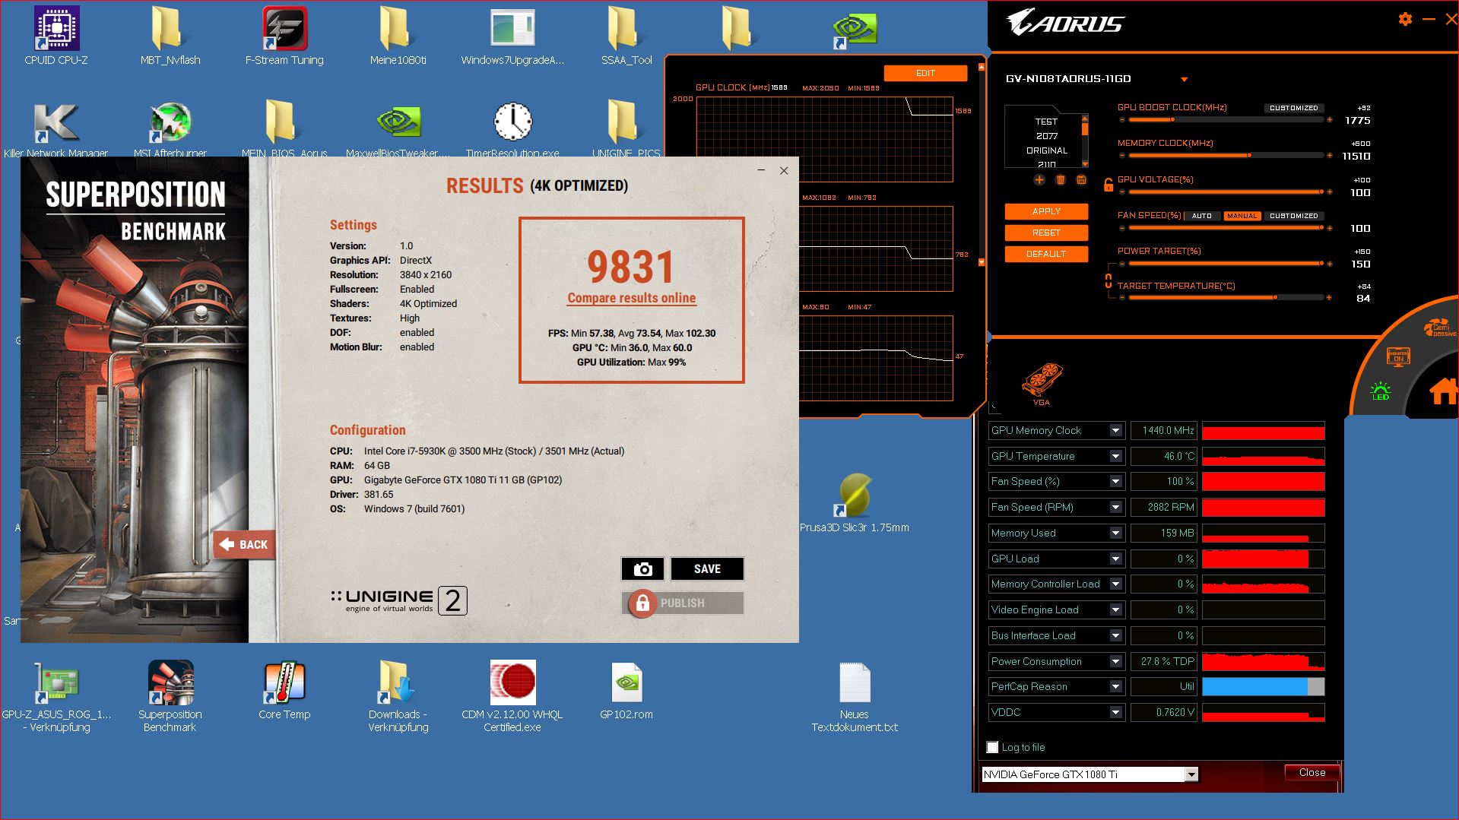Image resolution: width=1459 pixels, height=820 pixels.
Task: Open Core Temp desktop shortcut
Action: point(284,690)
